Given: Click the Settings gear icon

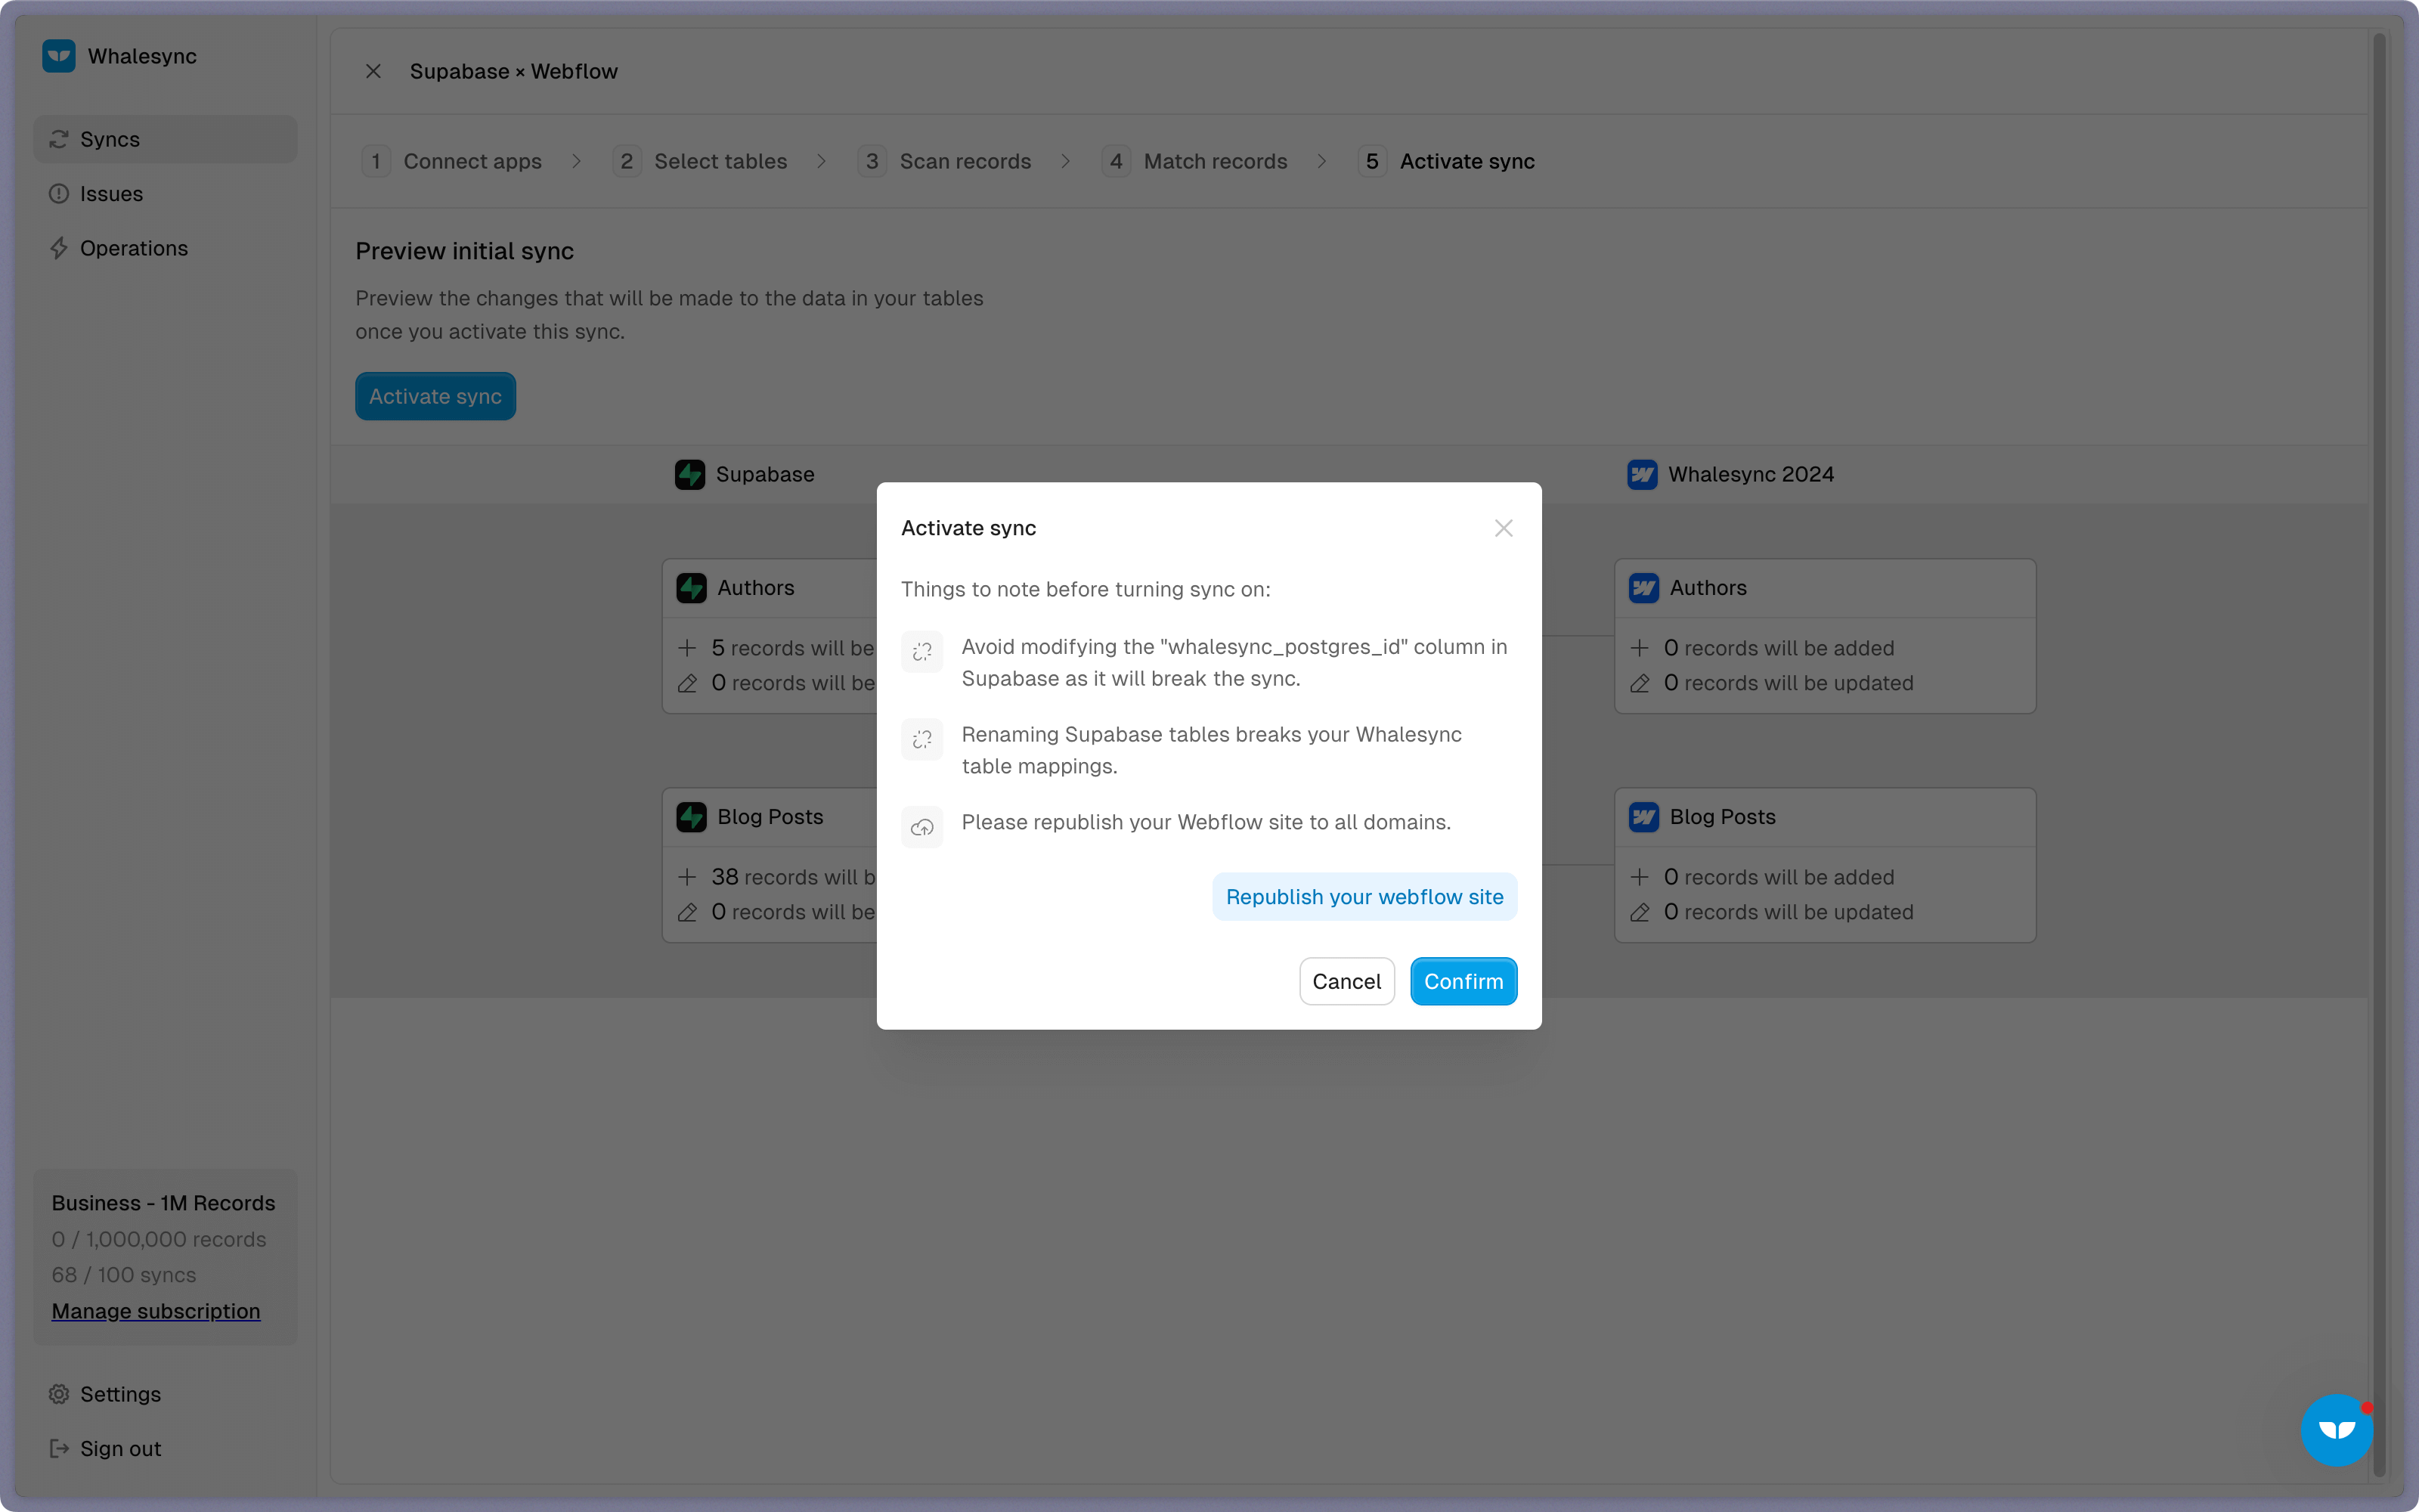Looking at the screenshot, I should tap(59, 1394).
